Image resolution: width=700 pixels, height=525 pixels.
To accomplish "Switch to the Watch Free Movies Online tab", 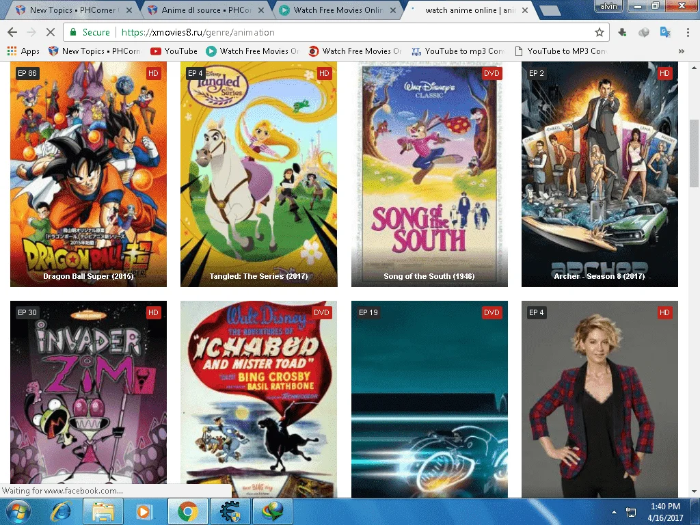I will pos(337,10).
